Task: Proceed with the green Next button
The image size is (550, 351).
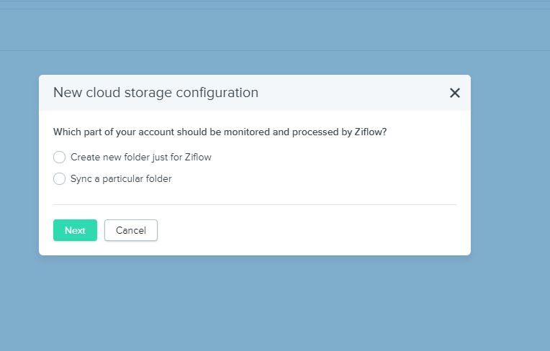Action: point(75,230)
